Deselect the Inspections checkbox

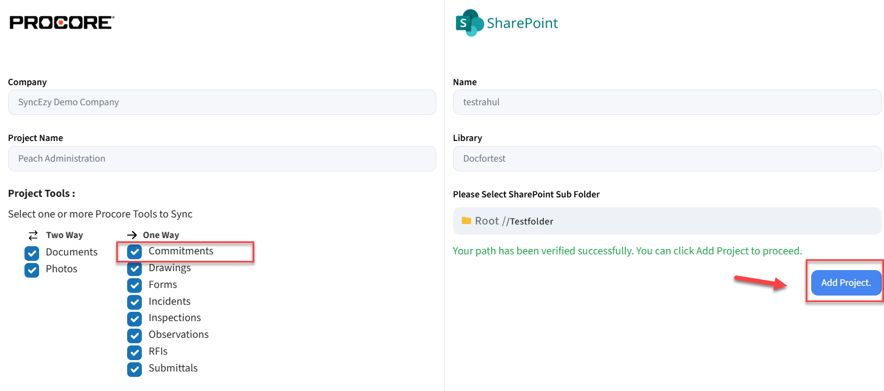click(x=135, y=318)
